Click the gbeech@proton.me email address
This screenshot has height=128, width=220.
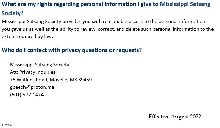[x=32, y=87]
